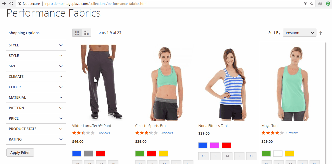Viewport: 332px width, 164px height.
Task: Click the browser forward arrow
Action: click(x=4, y=4)
